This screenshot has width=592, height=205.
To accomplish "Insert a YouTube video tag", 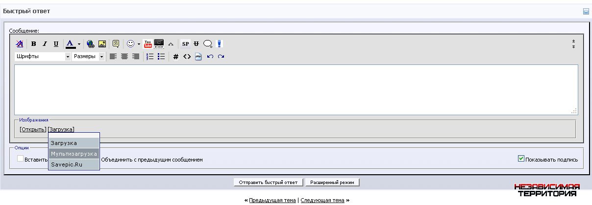I will click(148, 44).
